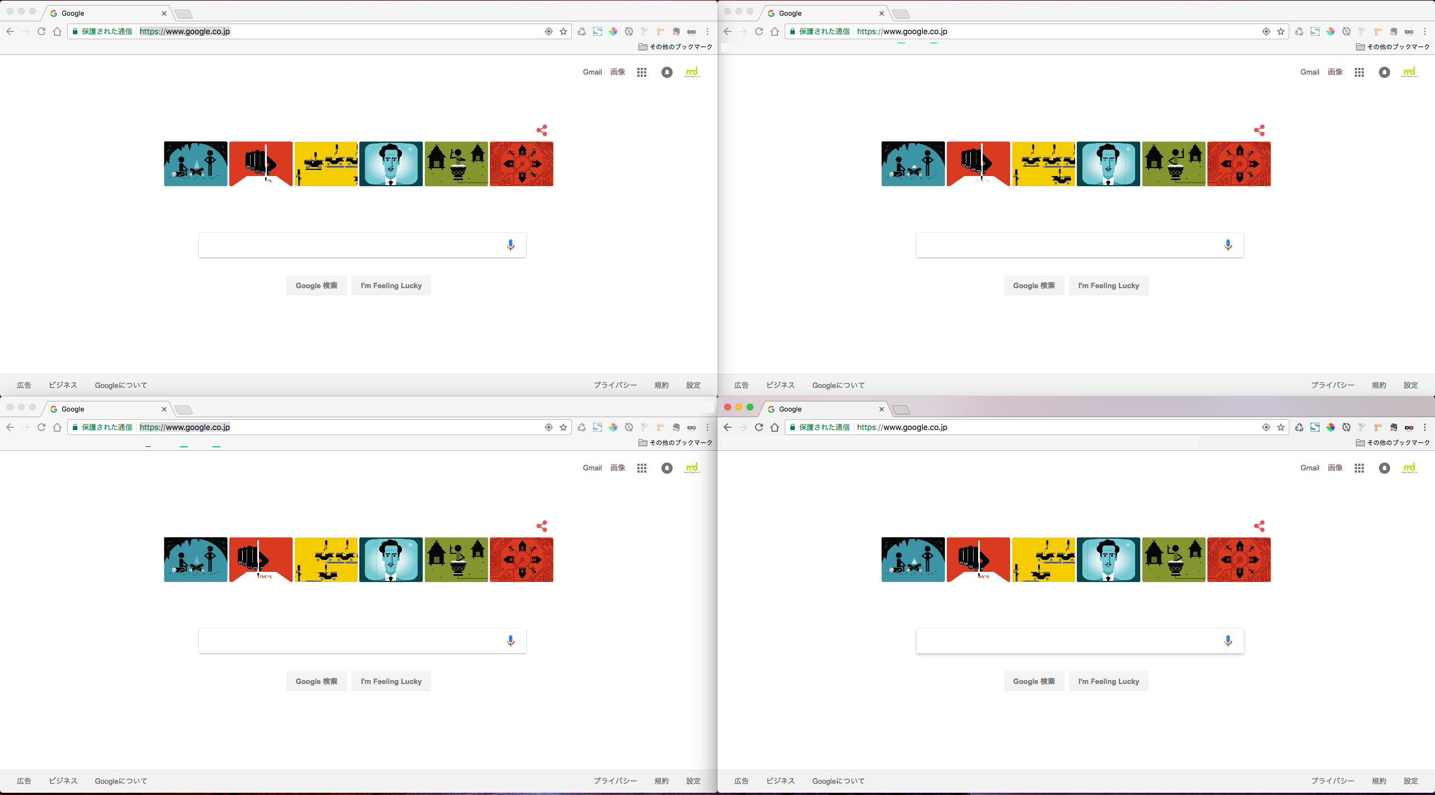
Task: Click the portrait doodle panel in the top-left window
Action: (x=391, y=164)
